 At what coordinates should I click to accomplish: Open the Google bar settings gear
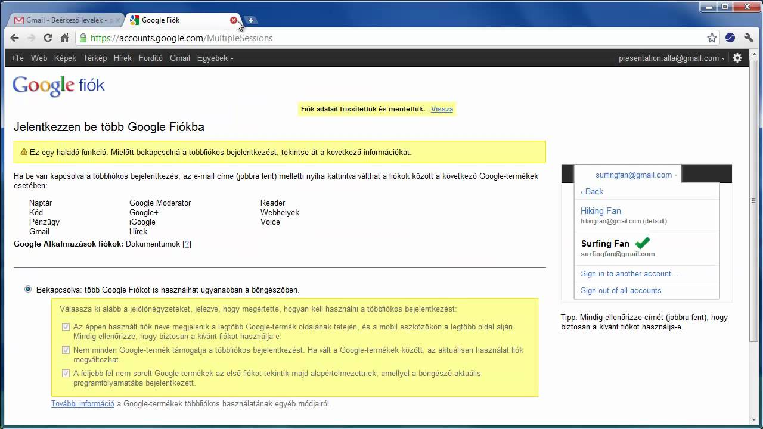coord(737,58)
